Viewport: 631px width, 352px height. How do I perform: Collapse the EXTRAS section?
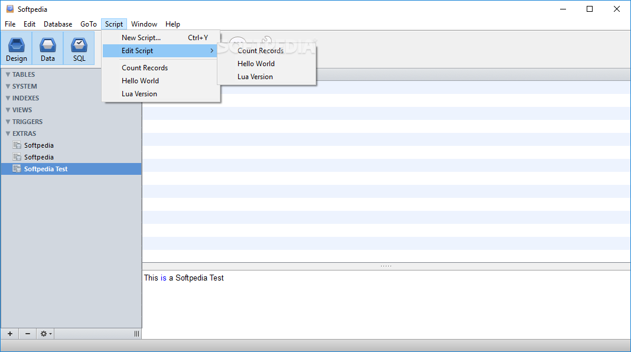click(8, 133)
